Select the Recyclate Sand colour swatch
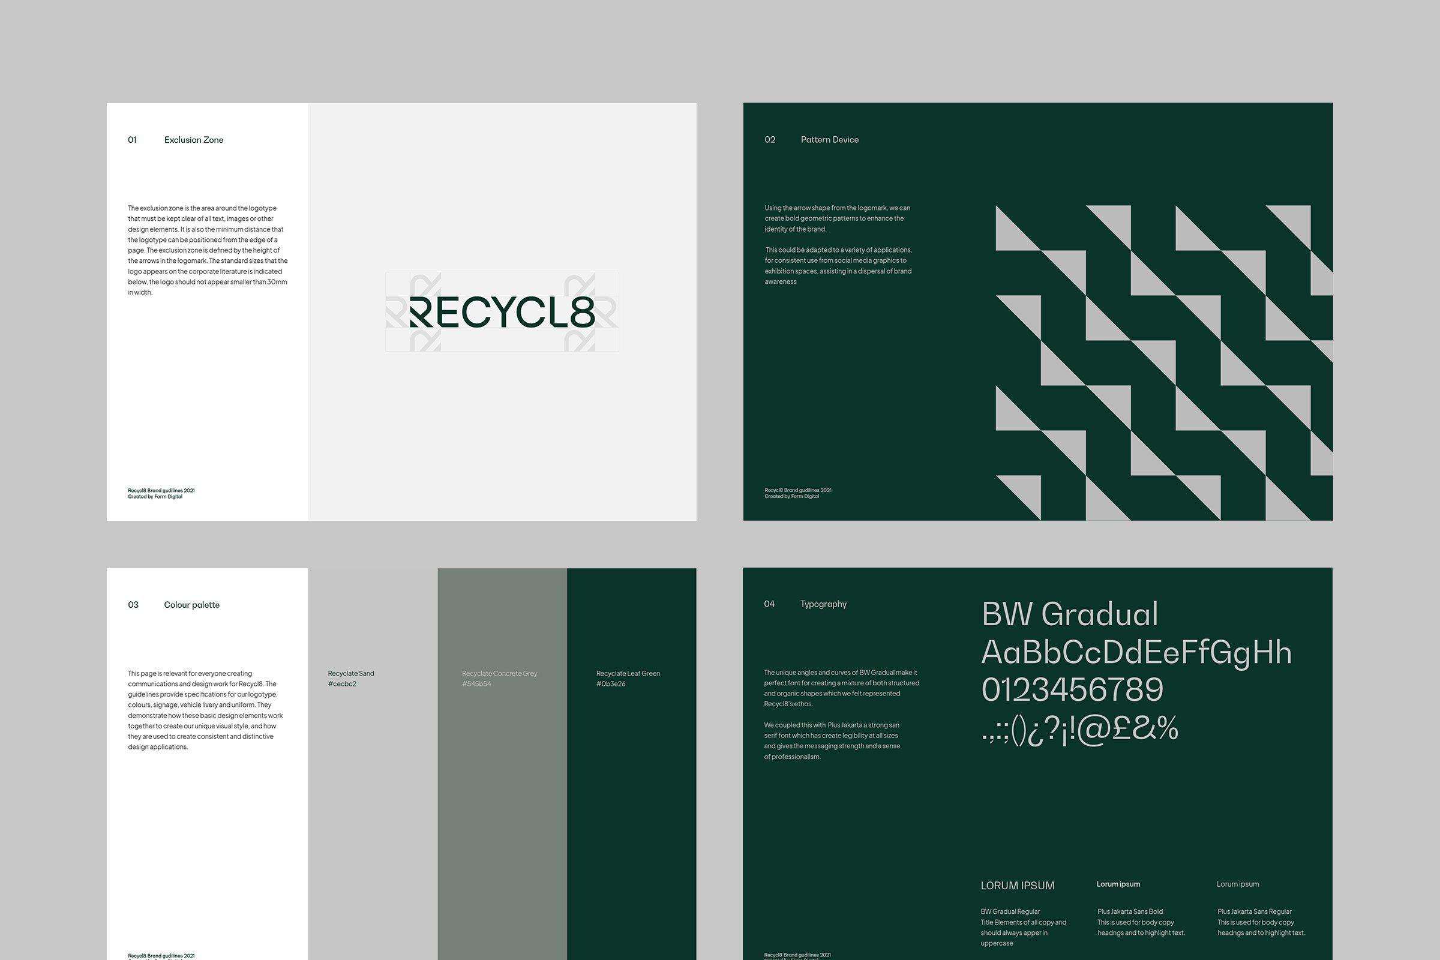 372,796
